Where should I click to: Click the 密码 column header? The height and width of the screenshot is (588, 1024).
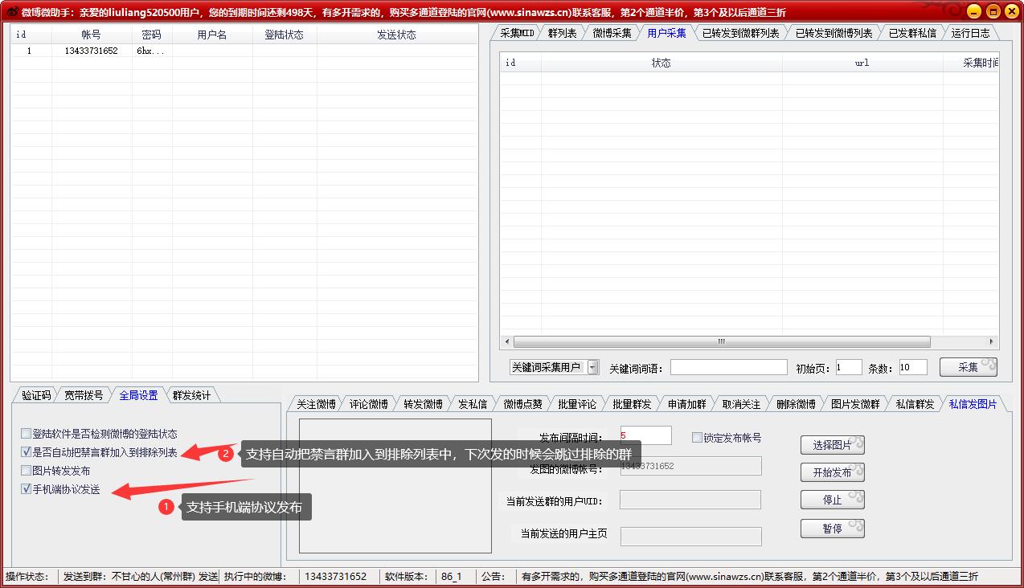pyautogui.click(x=151, y=35)
